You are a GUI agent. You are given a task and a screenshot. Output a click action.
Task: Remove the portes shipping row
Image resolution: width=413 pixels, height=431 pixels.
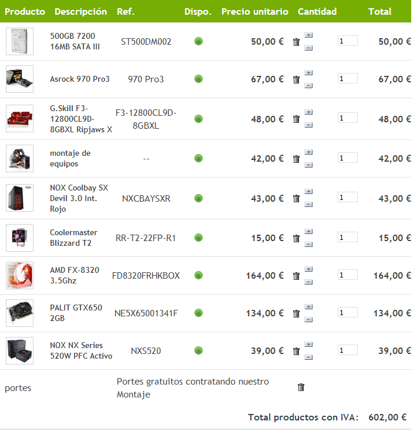tap(301, 387)
